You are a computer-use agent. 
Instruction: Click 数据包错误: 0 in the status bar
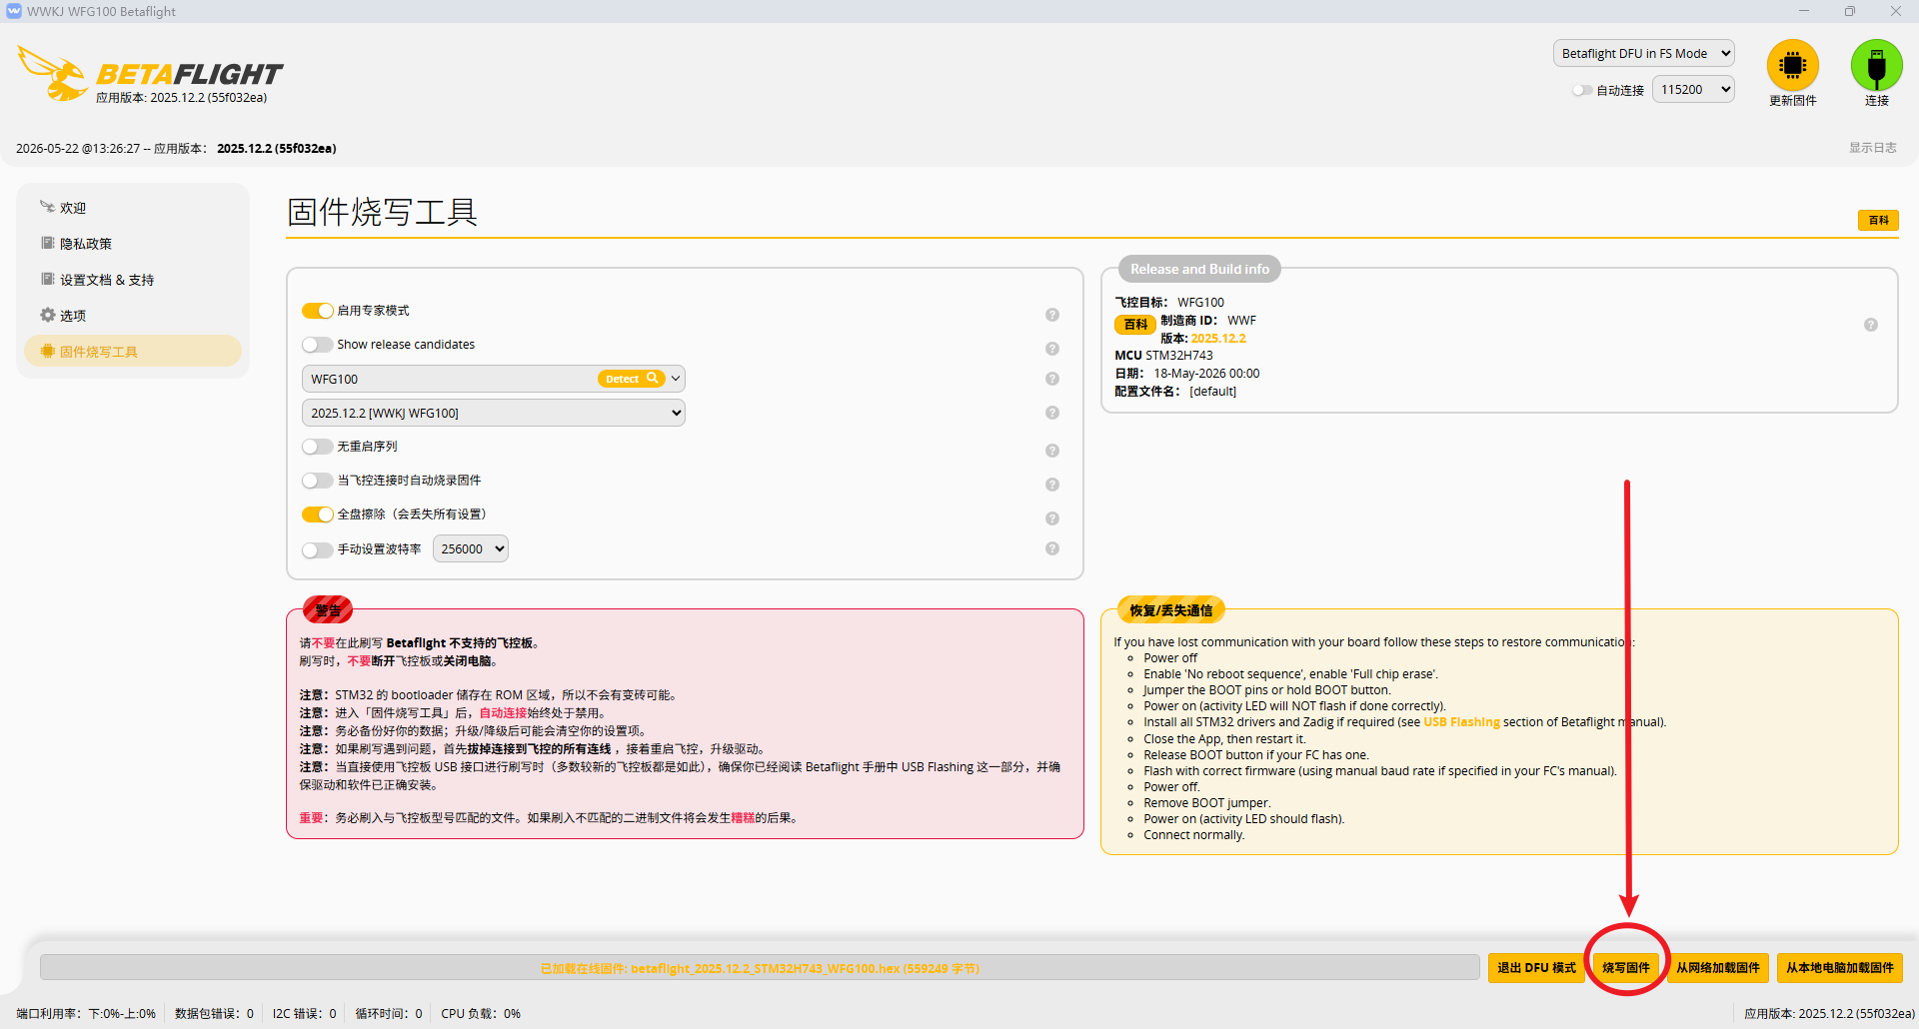pos(214,1014)
